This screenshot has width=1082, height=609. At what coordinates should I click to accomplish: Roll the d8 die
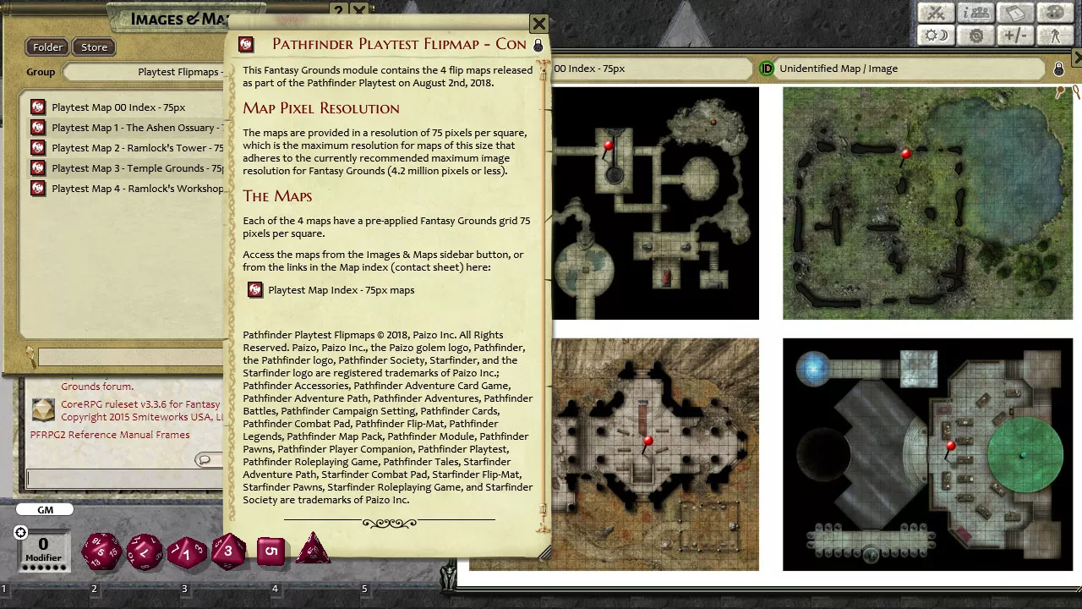tap(227, 551)
